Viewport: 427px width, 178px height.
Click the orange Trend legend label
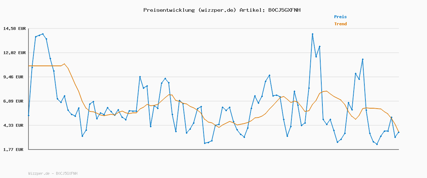pyautogui.click(x=340, y=24)
